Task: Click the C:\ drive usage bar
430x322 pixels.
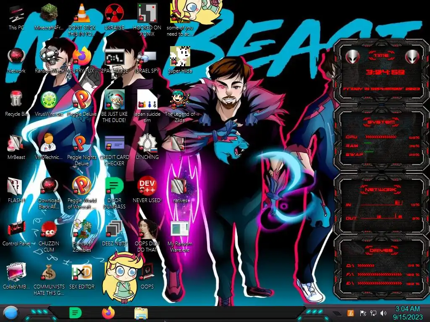Action: coord(366,265)
